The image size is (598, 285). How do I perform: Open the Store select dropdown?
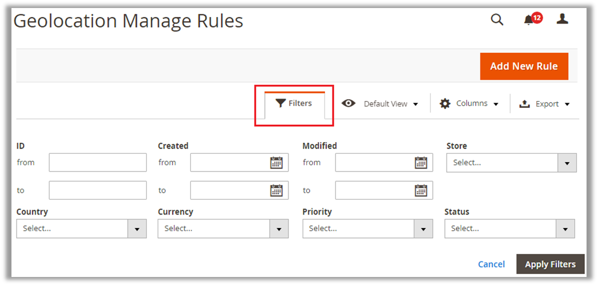(511, 163)
